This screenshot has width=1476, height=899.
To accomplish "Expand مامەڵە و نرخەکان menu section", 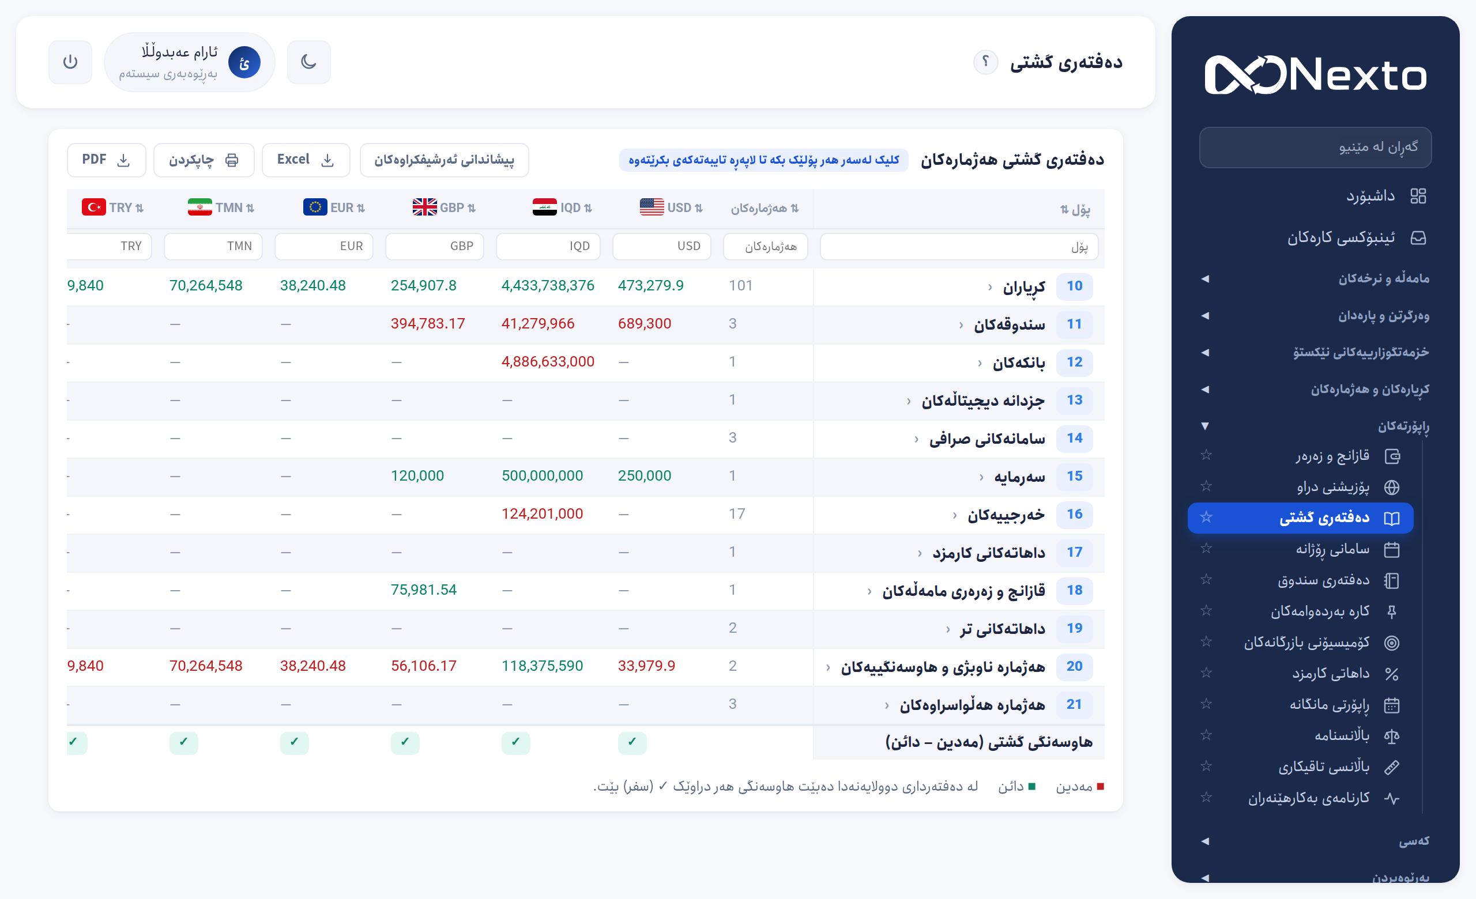I will (x=1315, y=278).
